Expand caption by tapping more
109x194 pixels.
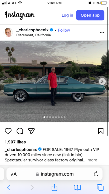[x=92, y=160]
